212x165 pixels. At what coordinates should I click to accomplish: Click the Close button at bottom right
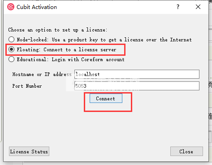click(186, 152)
